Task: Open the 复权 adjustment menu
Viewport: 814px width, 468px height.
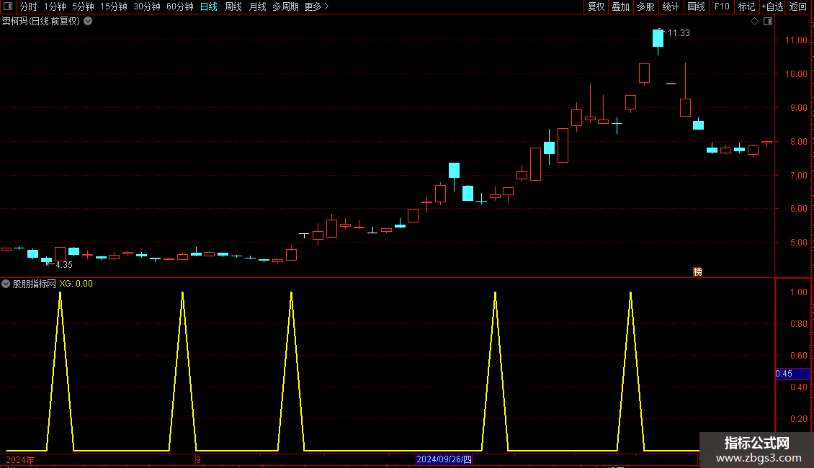Action: (x=596, y=6)
